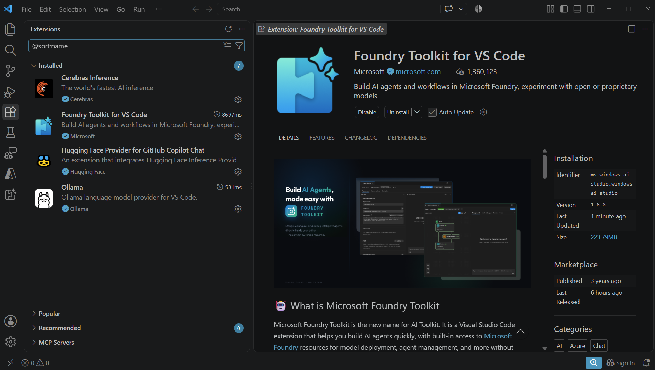Click the scroll-to-top arrow button
The height and width of the screenshot is (370, 655).
[x=521, y=332]
